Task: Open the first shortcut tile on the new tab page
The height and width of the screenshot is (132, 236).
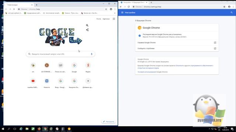Action: coord(33,67)
